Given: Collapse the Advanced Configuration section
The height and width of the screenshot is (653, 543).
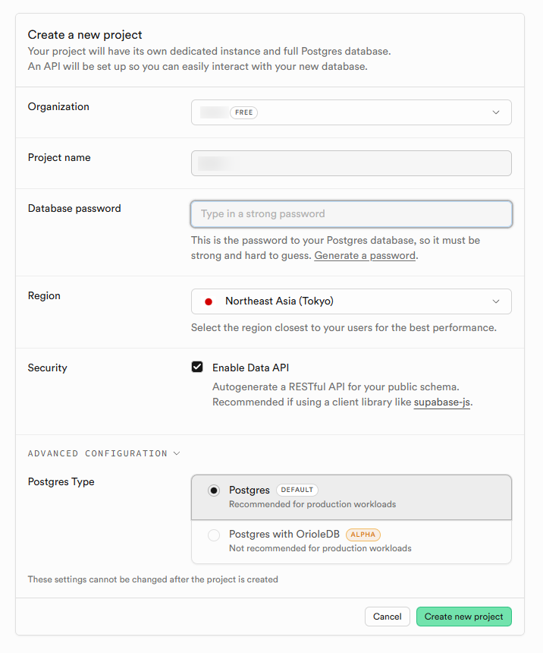Looking at the screenshot, I should click(x=97, y=453).
